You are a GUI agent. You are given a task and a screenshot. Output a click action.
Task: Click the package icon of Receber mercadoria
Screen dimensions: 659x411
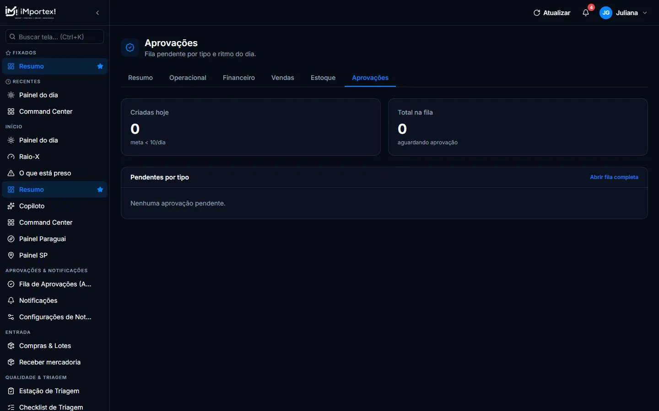(11, 362)
